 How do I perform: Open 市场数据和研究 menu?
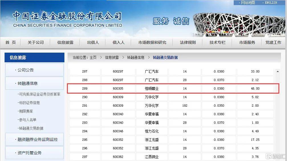click(152, 42)
